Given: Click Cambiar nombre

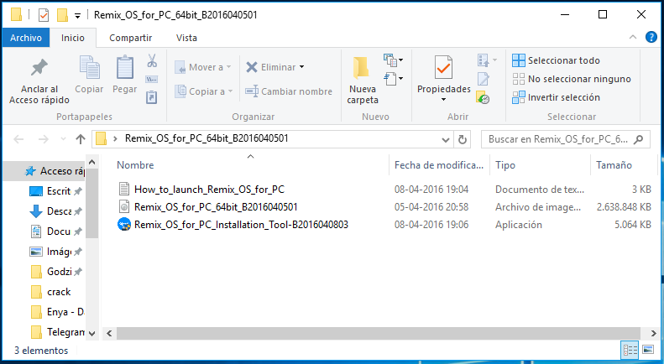Looking at the screenshot, I should [x=289, y=91].
